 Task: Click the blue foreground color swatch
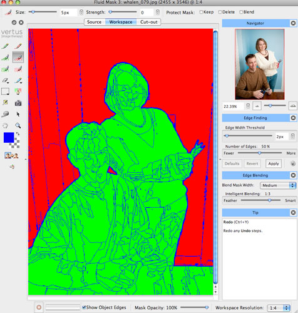9,138
